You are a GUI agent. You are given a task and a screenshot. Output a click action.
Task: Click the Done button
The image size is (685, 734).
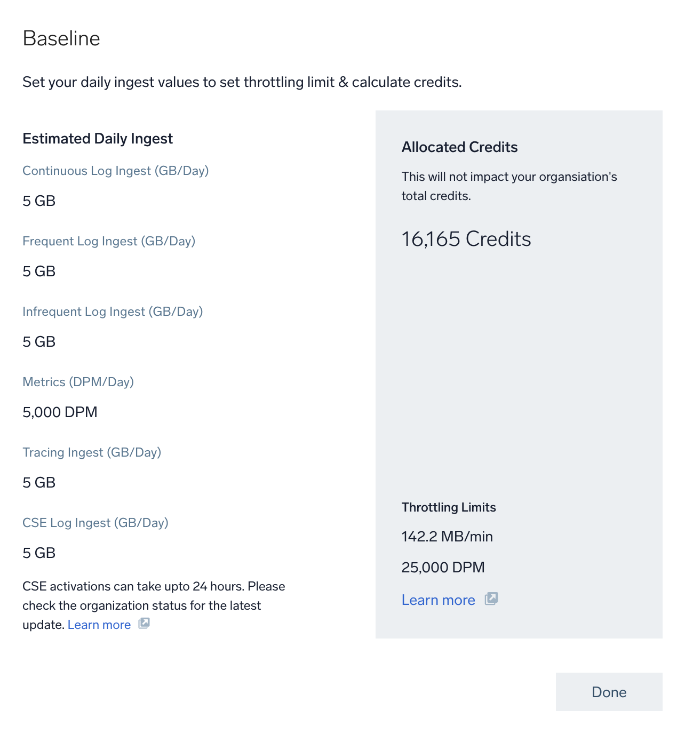tap(609, 692)
